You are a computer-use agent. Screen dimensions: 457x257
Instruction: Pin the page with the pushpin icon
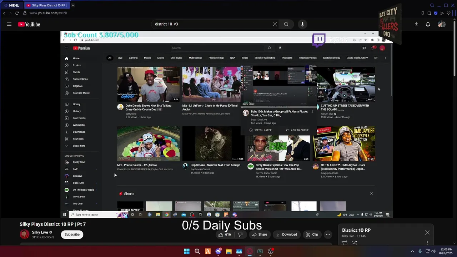click(423, 13)
